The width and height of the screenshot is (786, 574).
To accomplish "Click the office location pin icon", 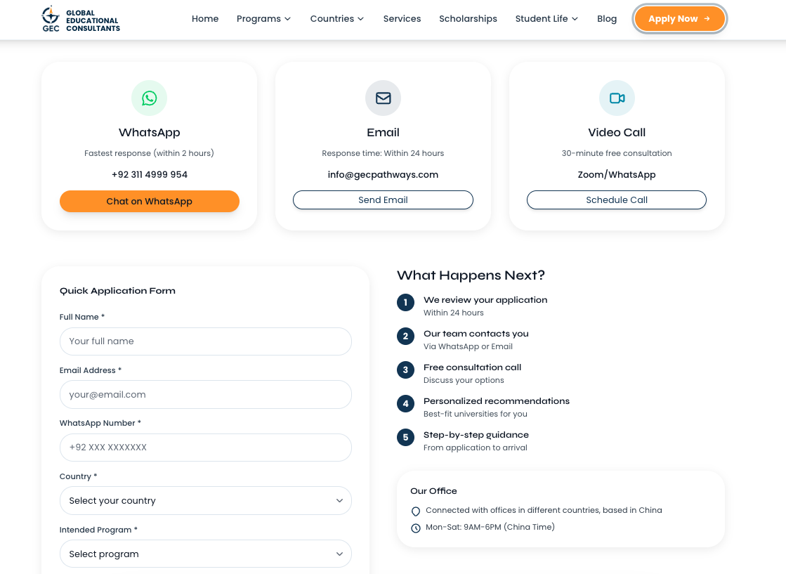I will (x=416, y=511).
